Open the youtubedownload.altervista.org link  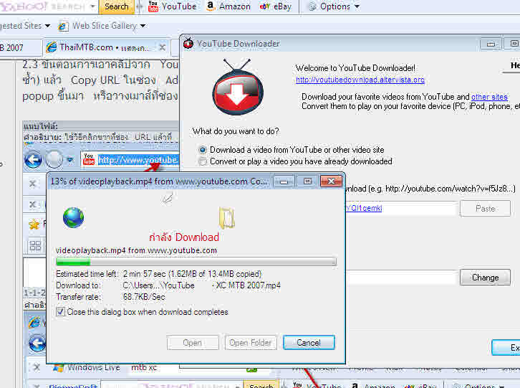point(360,80)
